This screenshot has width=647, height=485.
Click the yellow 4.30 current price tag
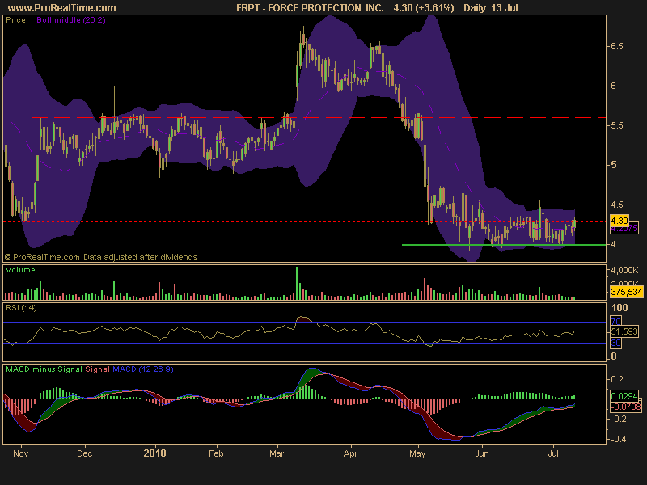619,221
